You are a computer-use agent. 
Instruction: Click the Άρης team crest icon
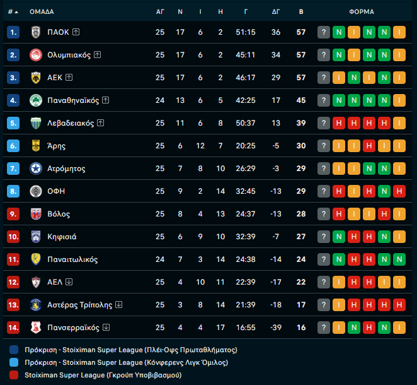tap(35, 146)
